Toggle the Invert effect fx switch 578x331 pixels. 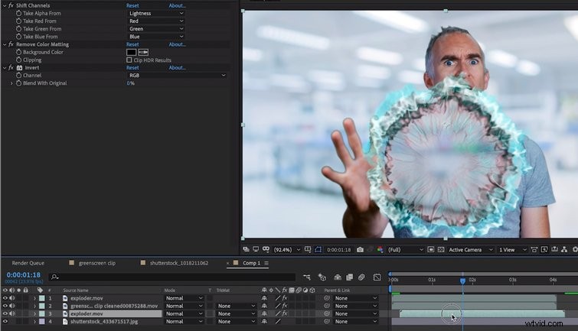pyautogui.click(x=11, y=68)
